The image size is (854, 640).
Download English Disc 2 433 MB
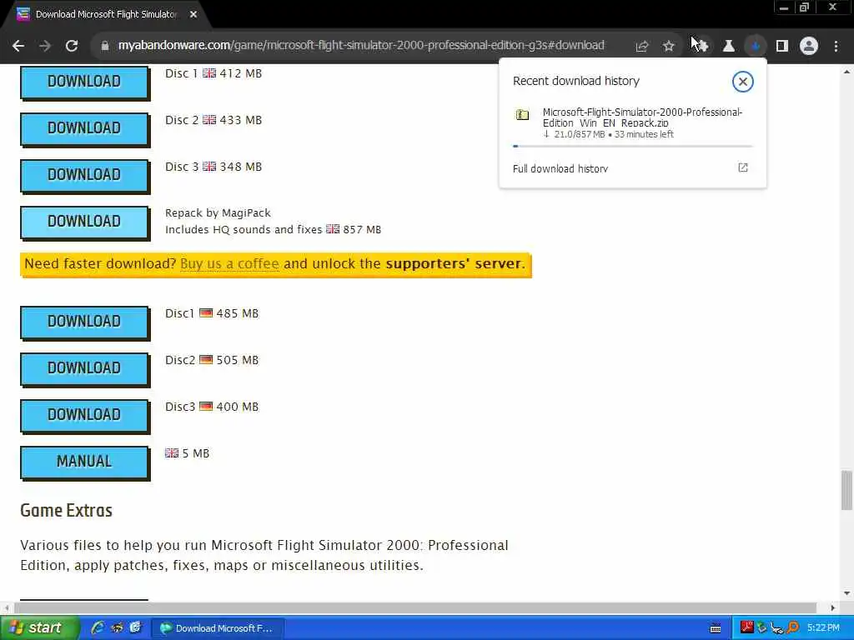point(84,129)
